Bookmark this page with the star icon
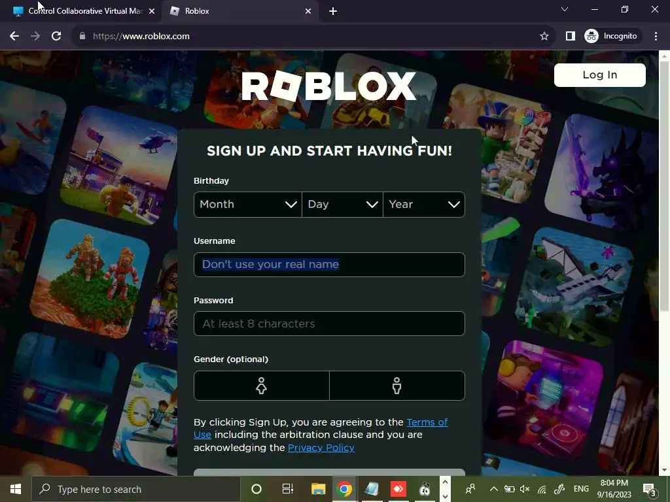This screenshot has height=502, width=670. click(x=544, y=37)
